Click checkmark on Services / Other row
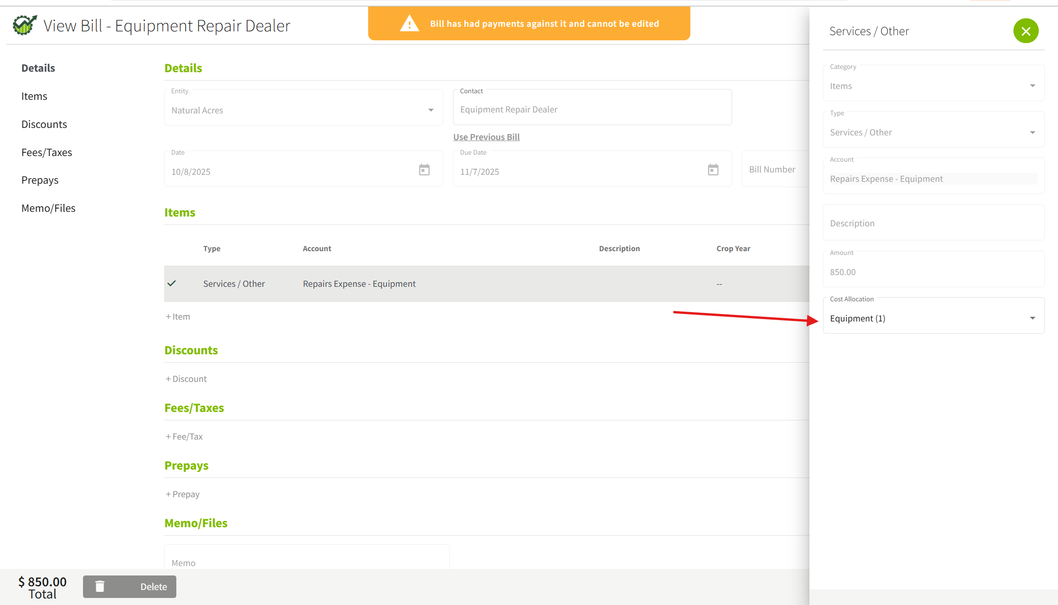 point(172,284)
